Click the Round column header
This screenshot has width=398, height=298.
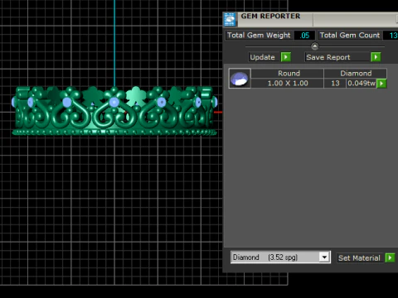click(x=288, y=74)
